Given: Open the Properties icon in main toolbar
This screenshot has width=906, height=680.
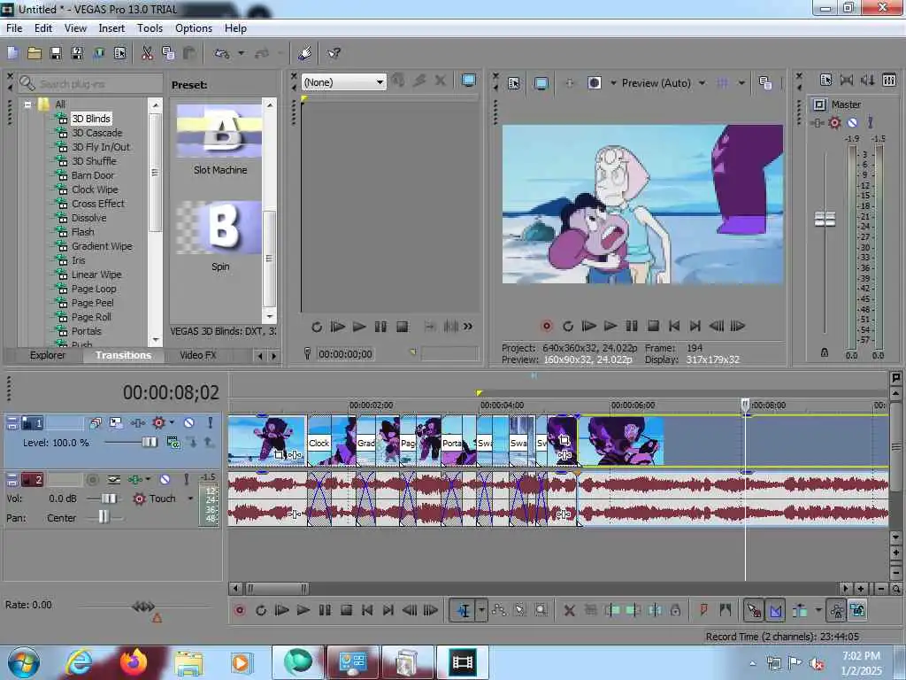Looking at the screenshot, I should [x=119, y=53].
